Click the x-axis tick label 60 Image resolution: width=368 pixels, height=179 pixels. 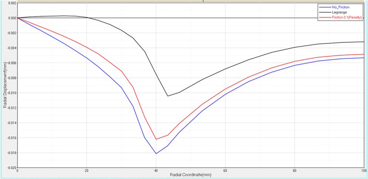tap(225, 171)
